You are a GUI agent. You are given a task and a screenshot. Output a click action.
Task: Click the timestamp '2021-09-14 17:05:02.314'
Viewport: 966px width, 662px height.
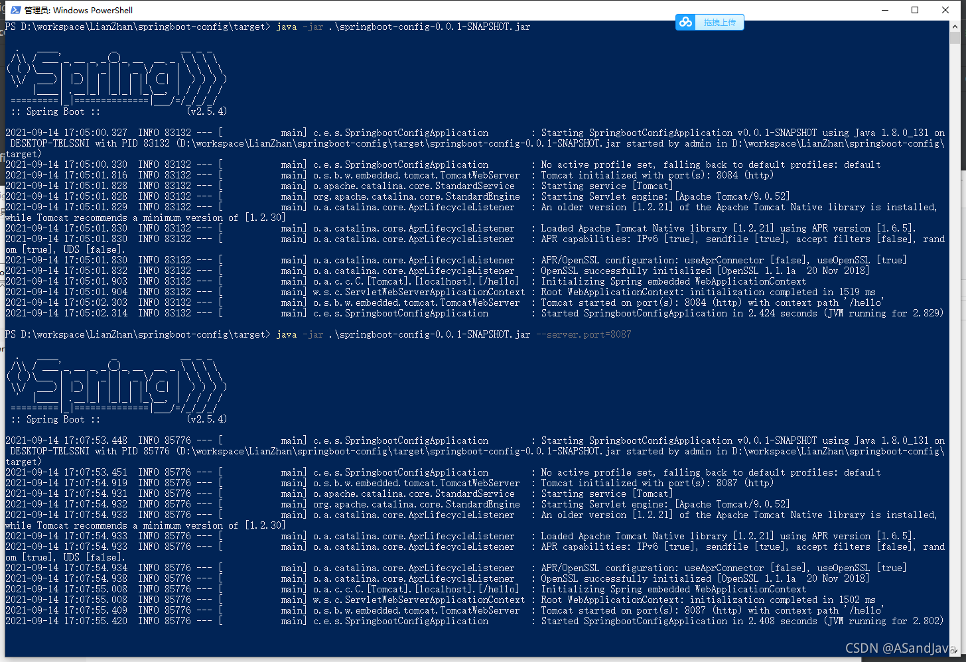(66, 313)
